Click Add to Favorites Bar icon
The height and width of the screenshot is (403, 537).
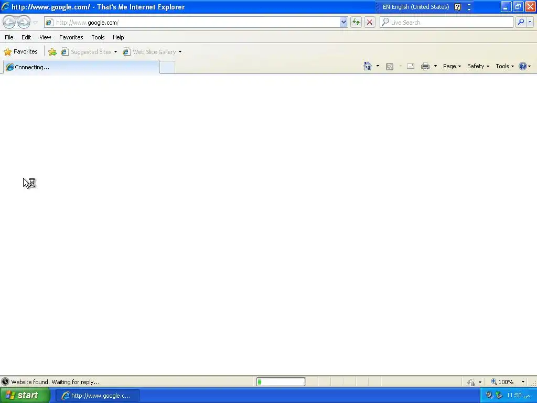pyautogui.click(x=52, y=52)
